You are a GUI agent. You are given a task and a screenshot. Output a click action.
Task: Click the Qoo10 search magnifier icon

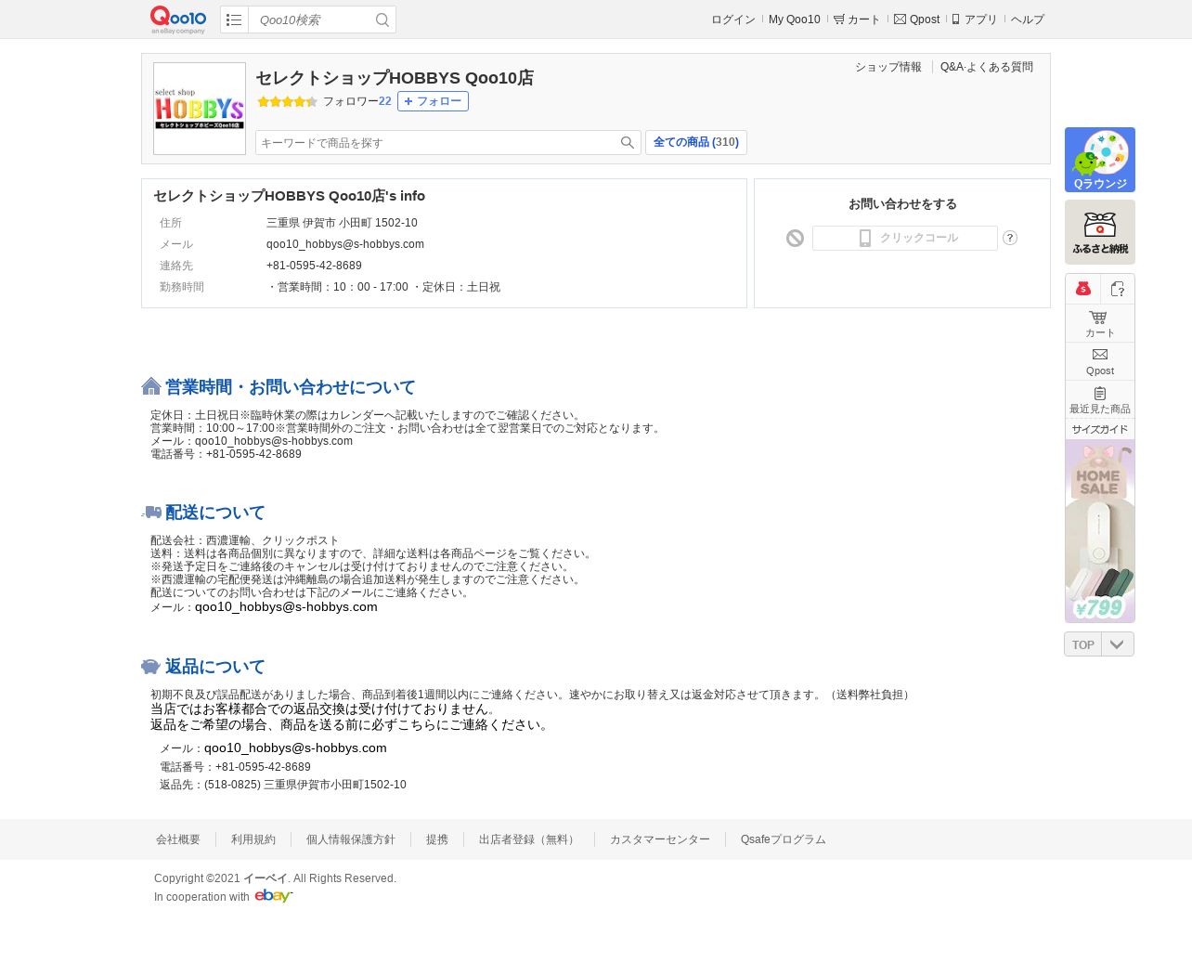point(382,19)
